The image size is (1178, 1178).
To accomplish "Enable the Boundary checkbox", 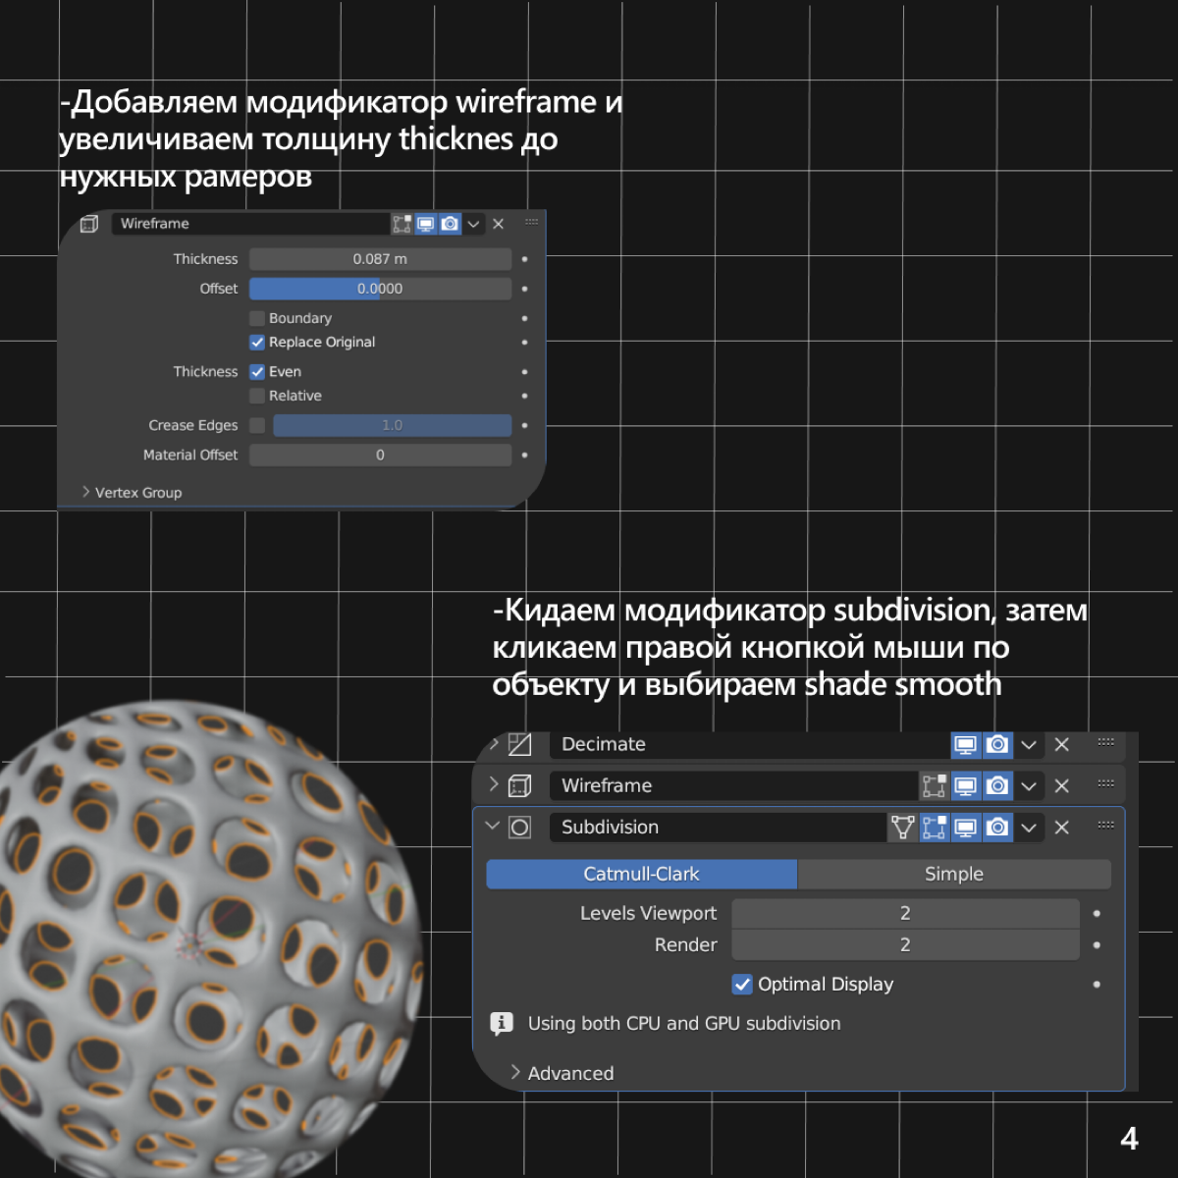I will coord(257,317).
